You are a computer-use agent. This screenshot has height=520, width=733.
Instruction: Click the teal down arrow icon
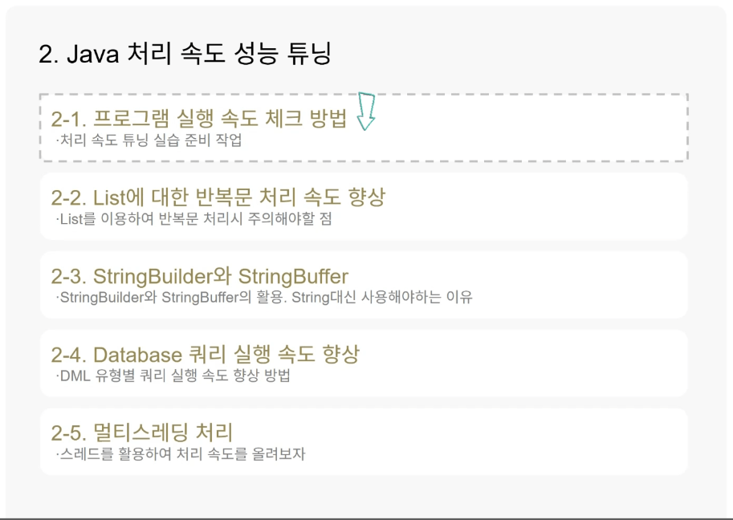[366, 112]
